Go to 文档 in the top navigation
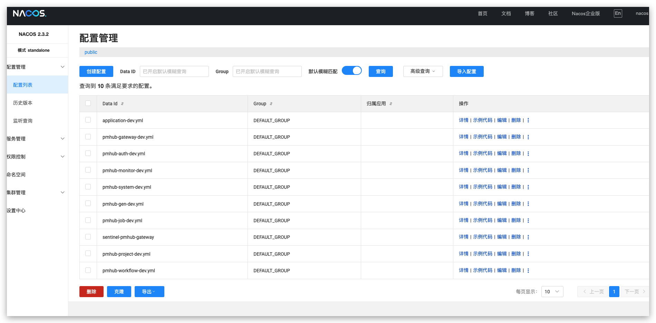Viewport: 656px width, 323px height. click(506, 13)
